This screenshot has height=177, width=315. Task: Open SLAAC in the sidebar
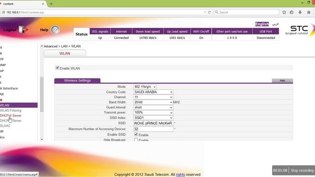click(5, 126)
